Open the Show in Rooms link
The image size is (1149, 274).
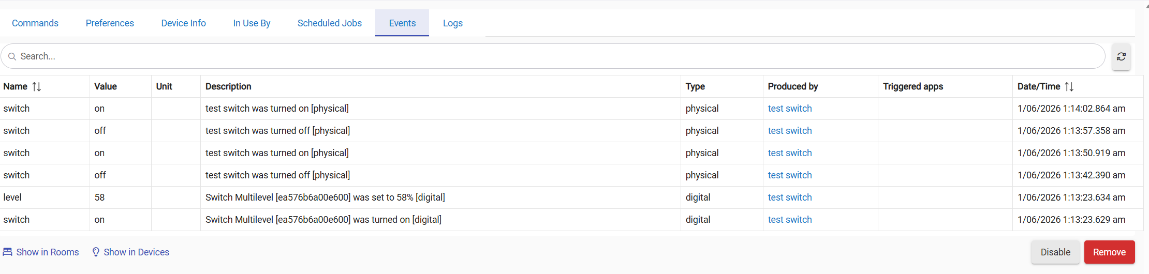48,252
